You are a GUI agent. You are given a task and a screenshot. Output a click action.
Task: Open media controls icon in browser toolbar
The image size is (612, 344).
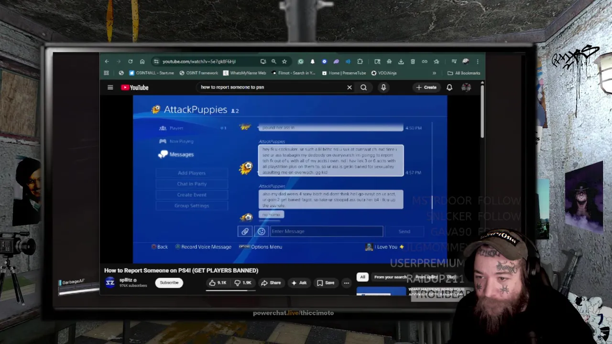[454, 62]
